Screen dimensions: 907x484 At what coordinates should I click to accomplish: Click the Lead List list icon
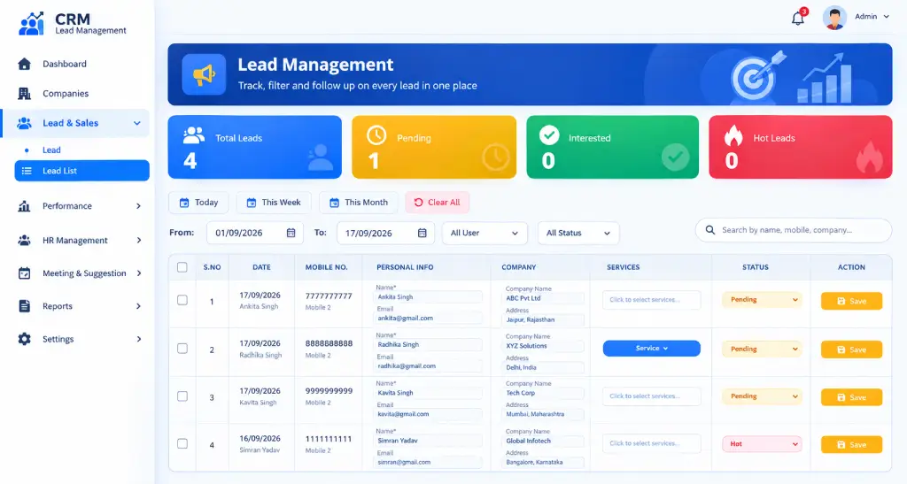27,171
